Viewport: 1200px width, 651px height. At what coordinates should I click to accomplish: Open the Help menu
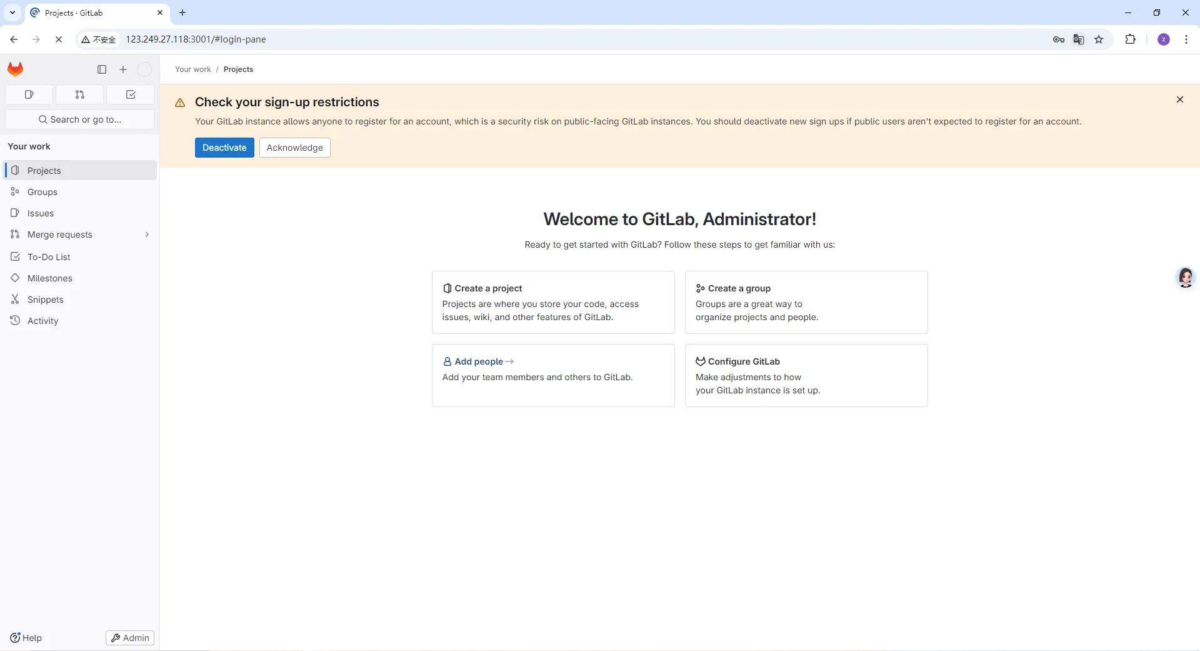point(26,638)
